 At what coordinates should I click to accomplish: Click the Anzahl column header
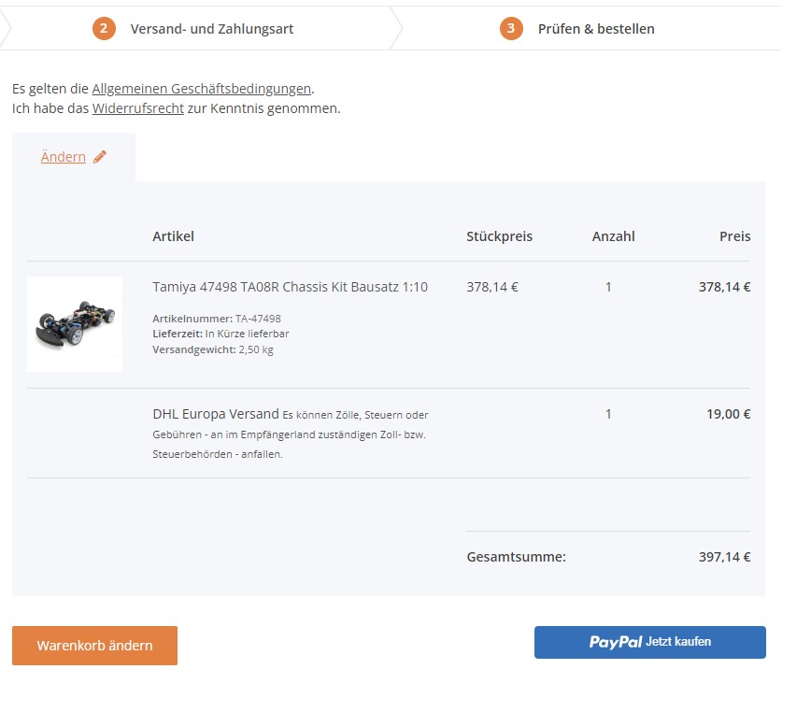[x=614, y=236]
